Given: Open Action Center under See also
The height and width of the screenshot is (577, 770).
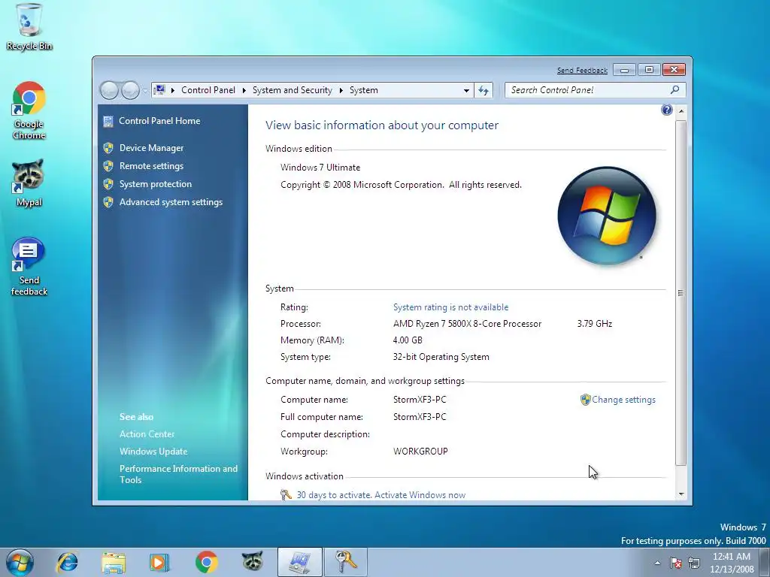Looking at the screenshot, I should pyautogui.click(x=147, y=434).
